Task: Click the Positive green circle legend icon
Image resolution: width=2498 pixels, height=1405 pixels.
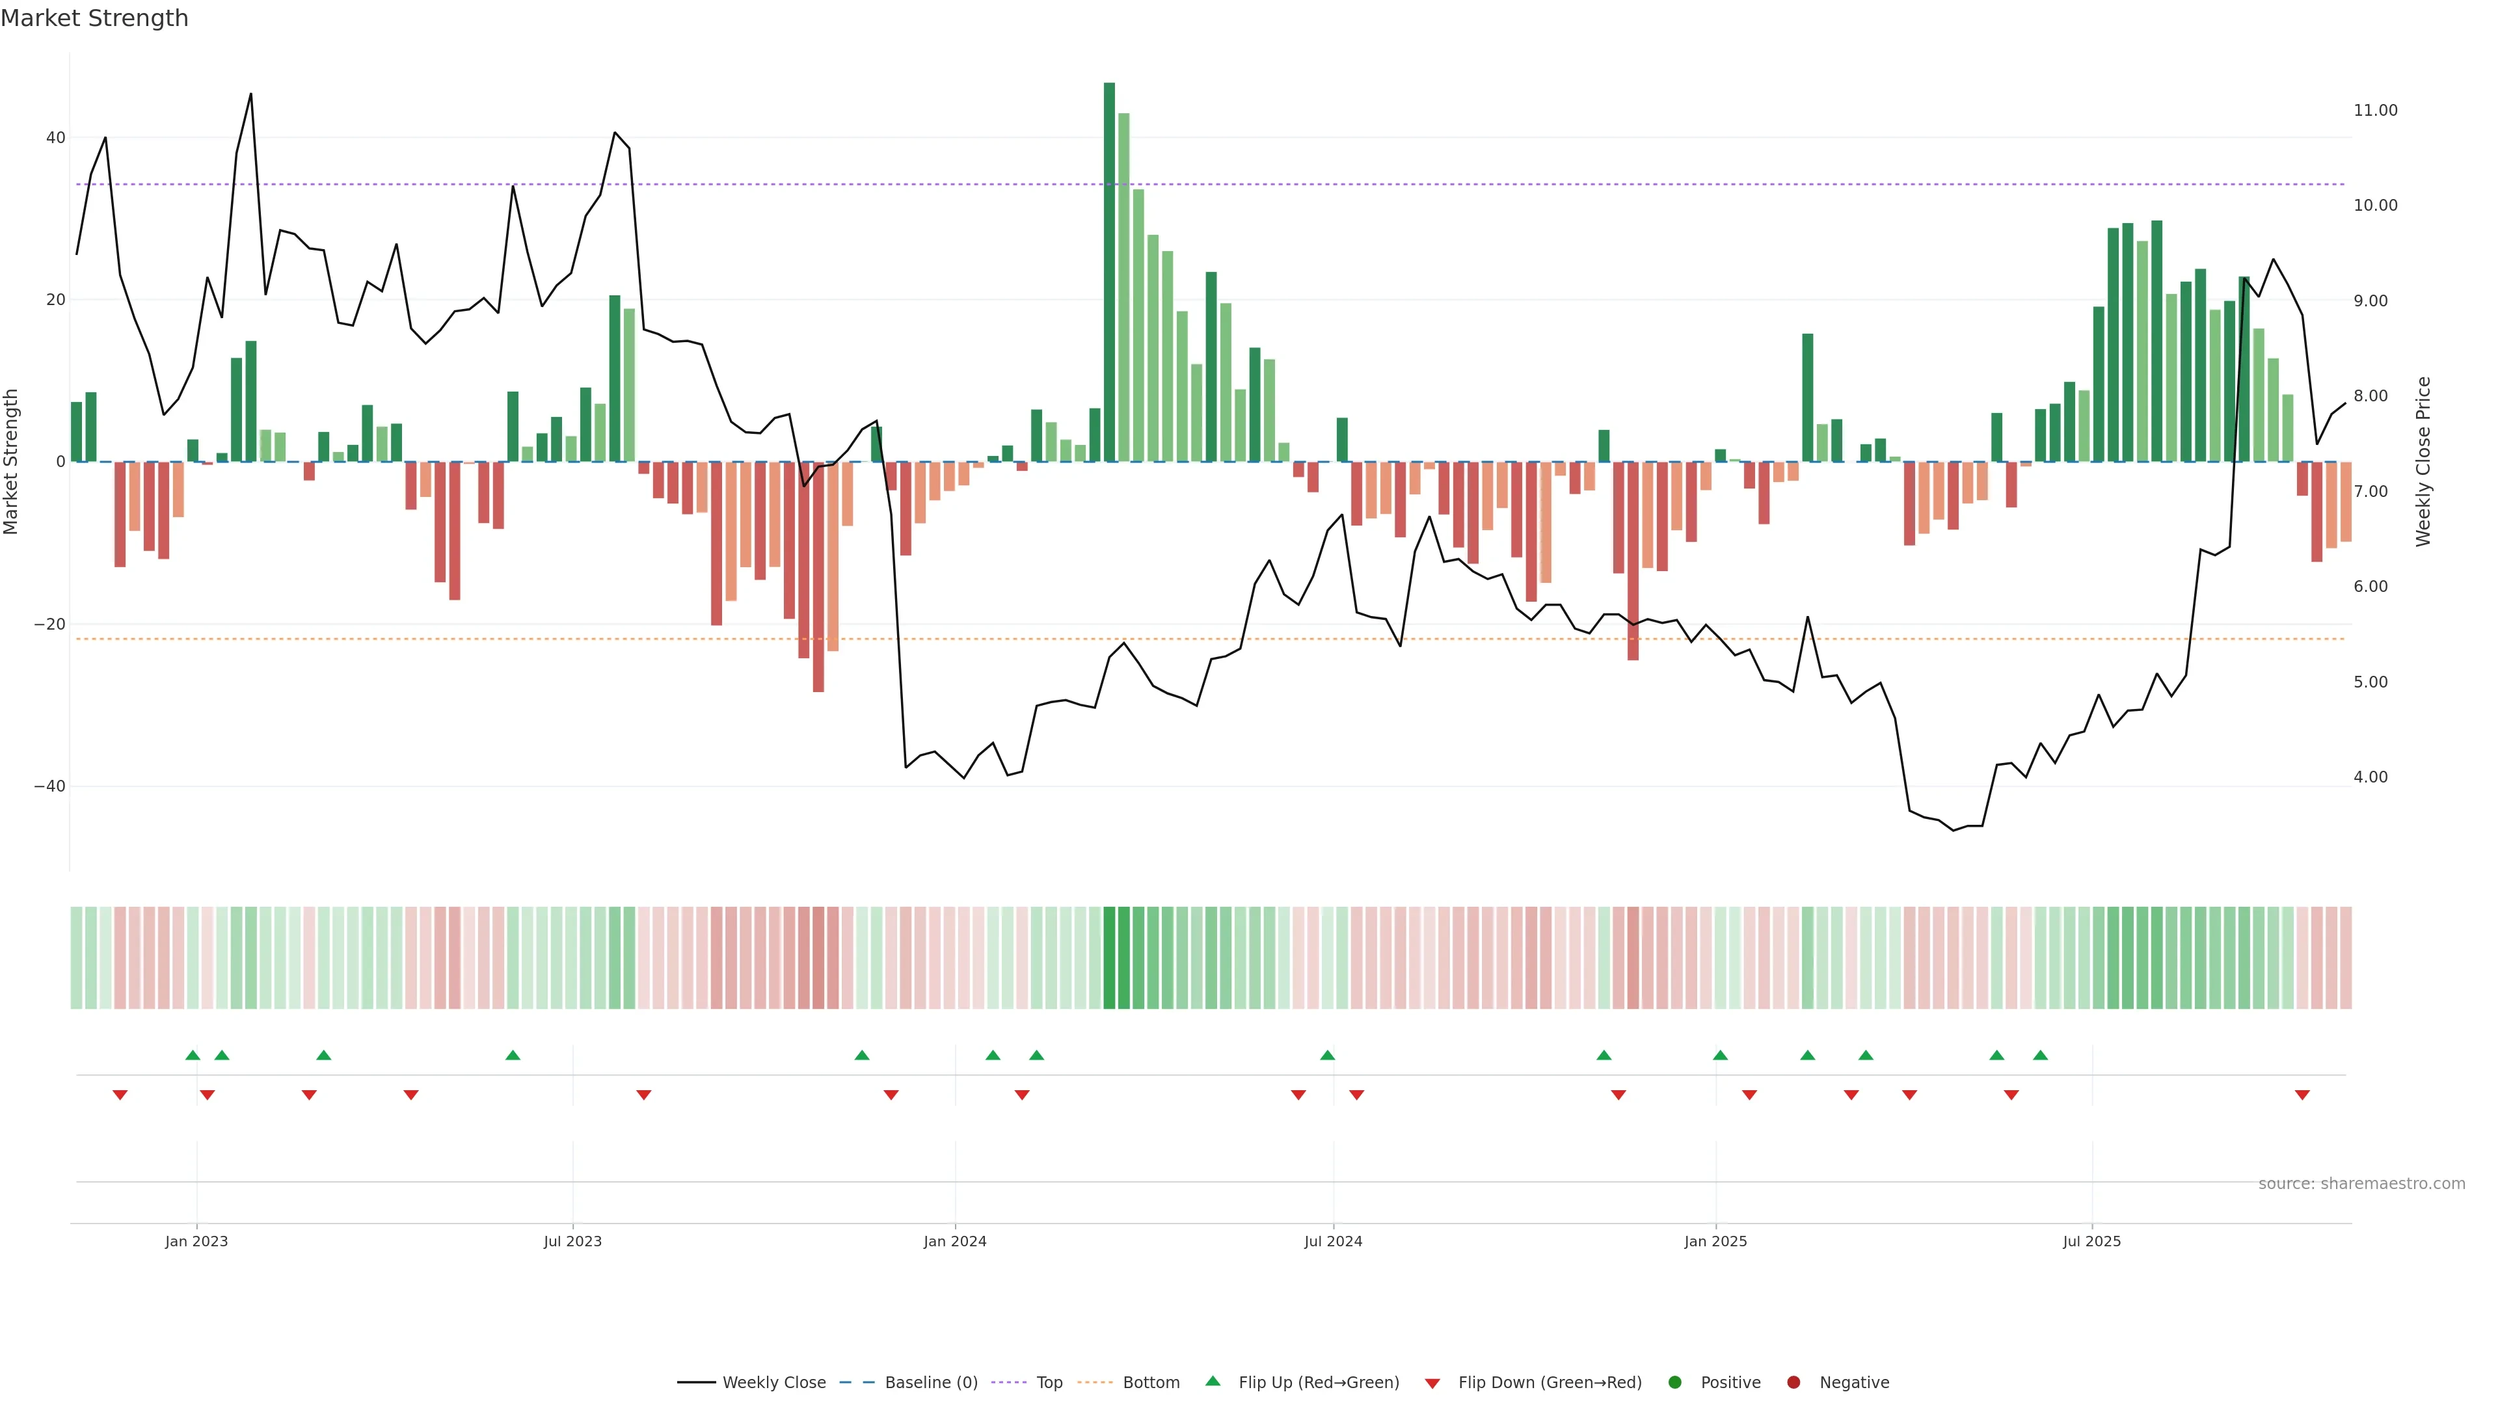Action: click(1674, 1382)
